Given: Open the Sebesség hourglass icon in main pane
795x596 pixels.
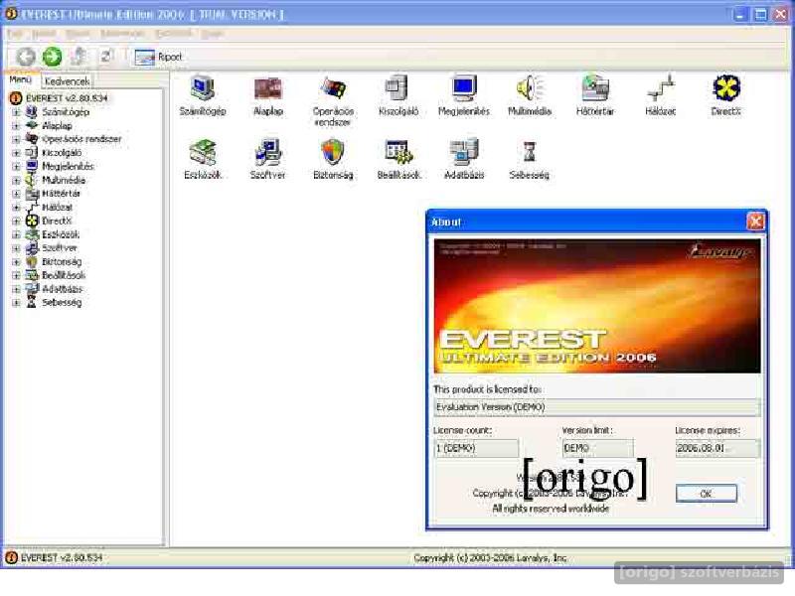Looking at the screenshot, I should point(530,159).
